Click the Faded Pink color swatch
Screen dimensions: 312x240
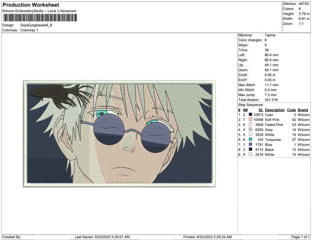click(x=251, y=124)
